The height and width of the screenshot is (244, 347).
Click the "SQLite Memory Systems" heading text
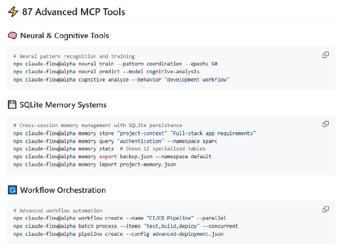[63, 105]
